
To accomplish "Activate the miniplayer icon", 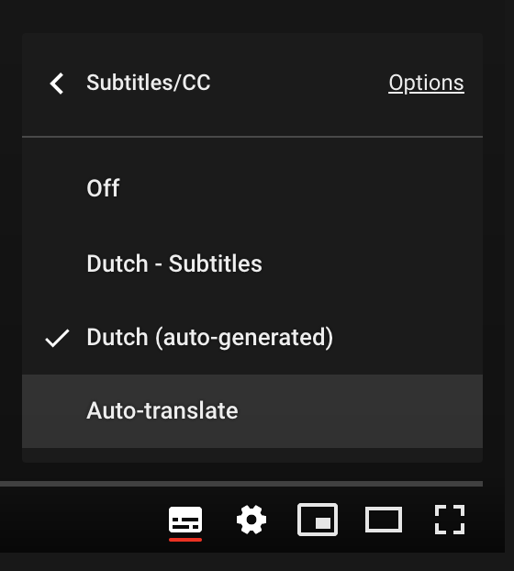I will click(318, 520).
